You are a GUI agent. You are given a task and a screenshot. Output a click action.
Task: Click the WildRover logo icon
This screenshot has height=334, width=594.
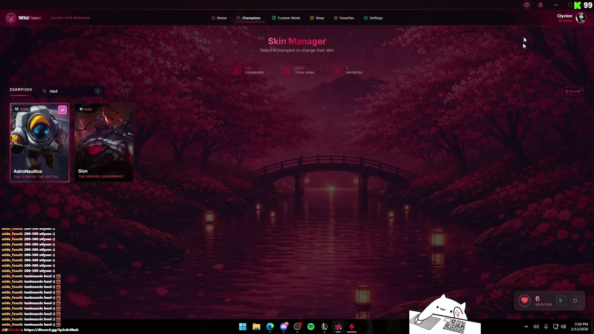coord(11,18)
